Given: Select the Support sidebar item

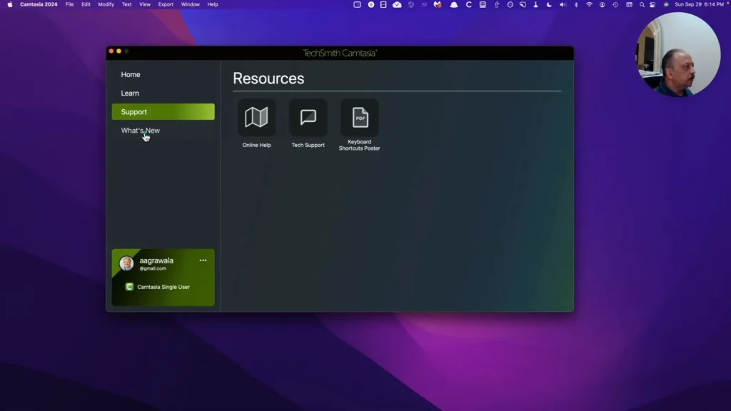Looking at the screenshot, I should 163,112.
